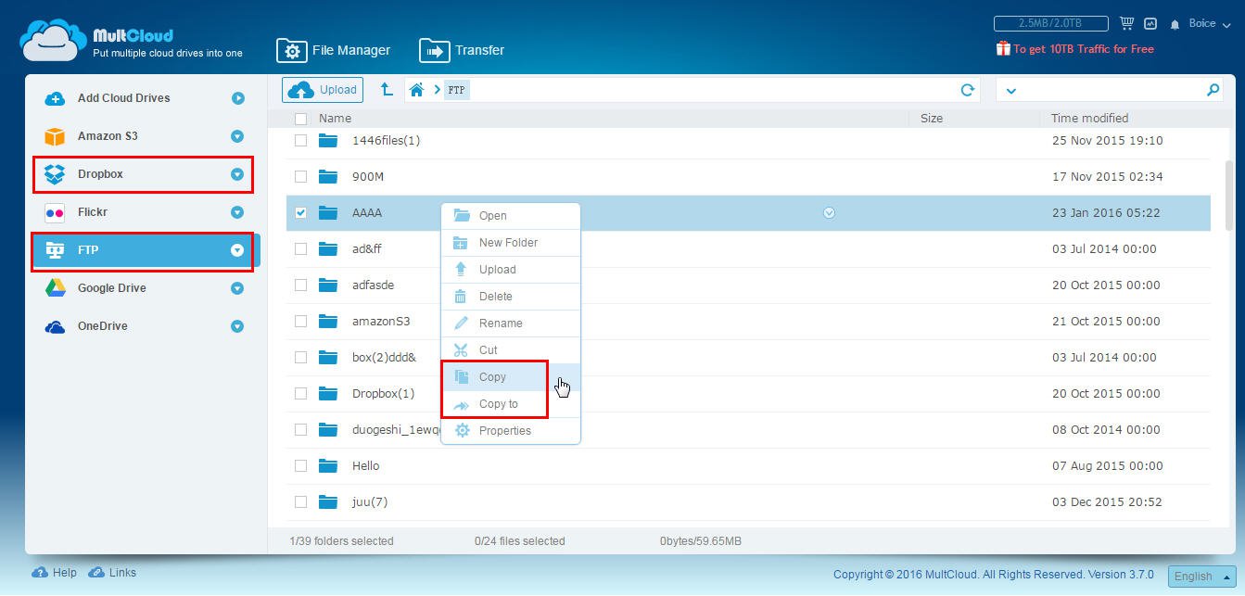
Task: Check the adfasde folder checkbox
Action: tap(300, 285)
